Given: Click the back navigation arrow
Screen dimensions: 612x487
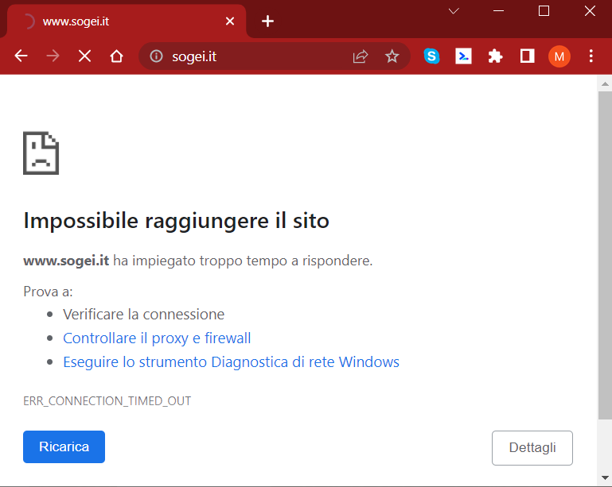Looking at the screenshot, I should point(21,56).
